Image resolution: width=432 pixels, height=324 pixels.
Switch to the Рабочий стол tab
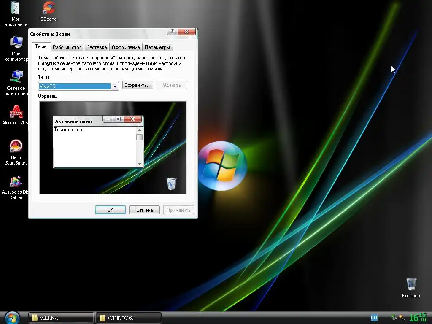coord(67,47)
